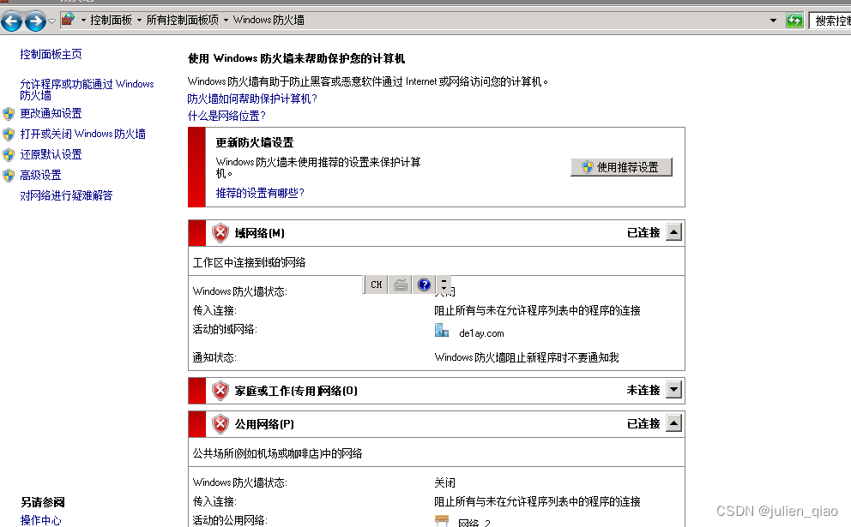Click 未连接 status in 家庭或工作 header
This screenshot has width=851, height=527.
click(643, 391)
